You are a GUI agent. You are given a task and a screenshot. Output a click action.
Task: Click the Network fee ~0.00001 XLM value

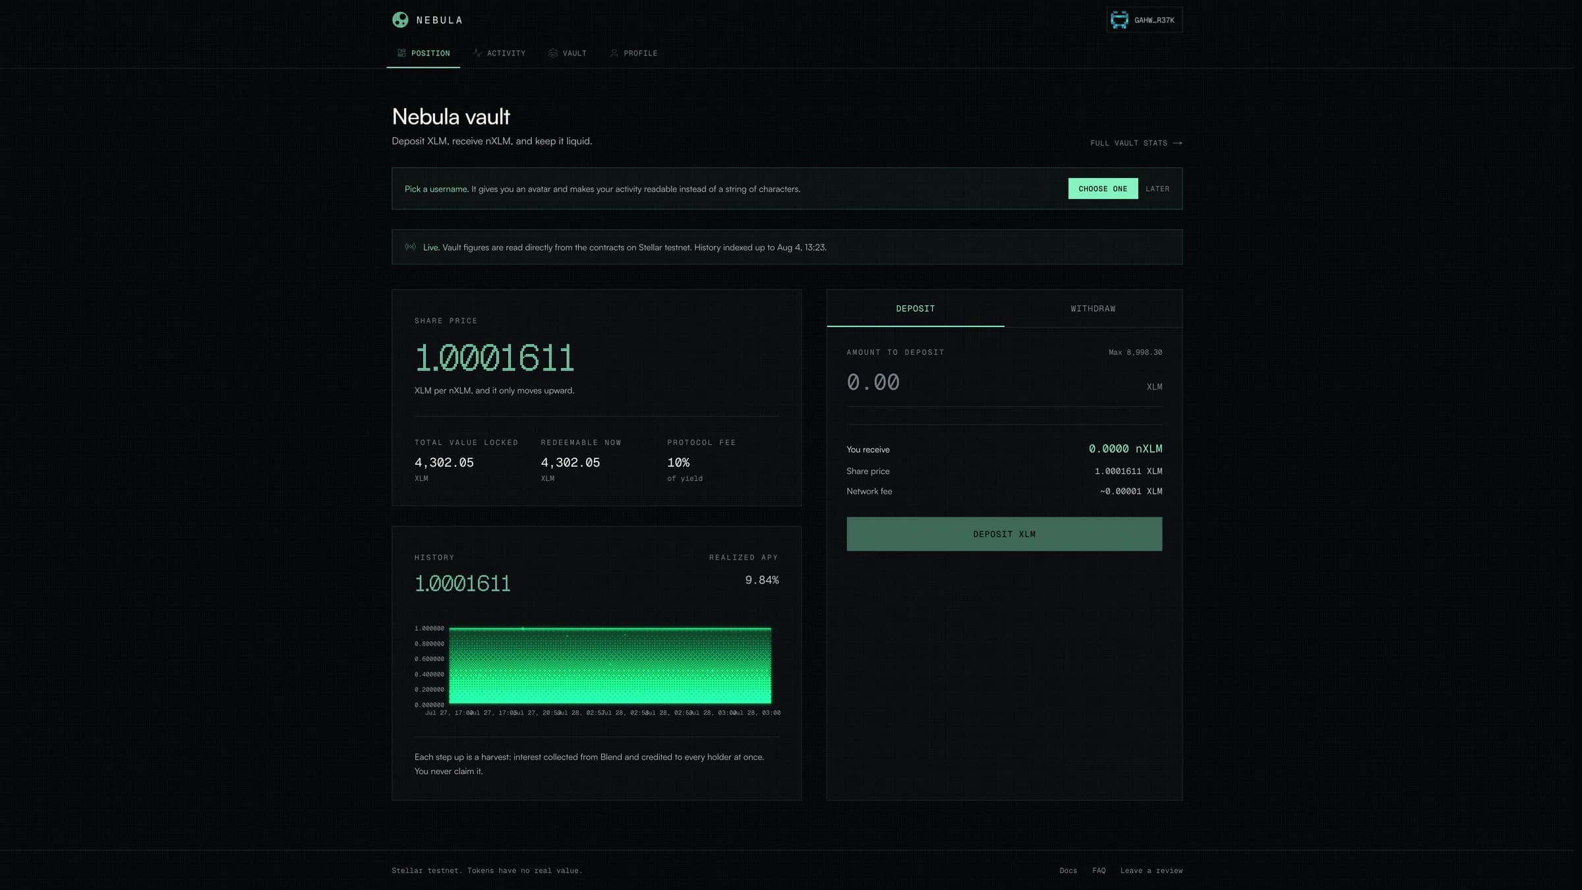tap(1130, 491)
